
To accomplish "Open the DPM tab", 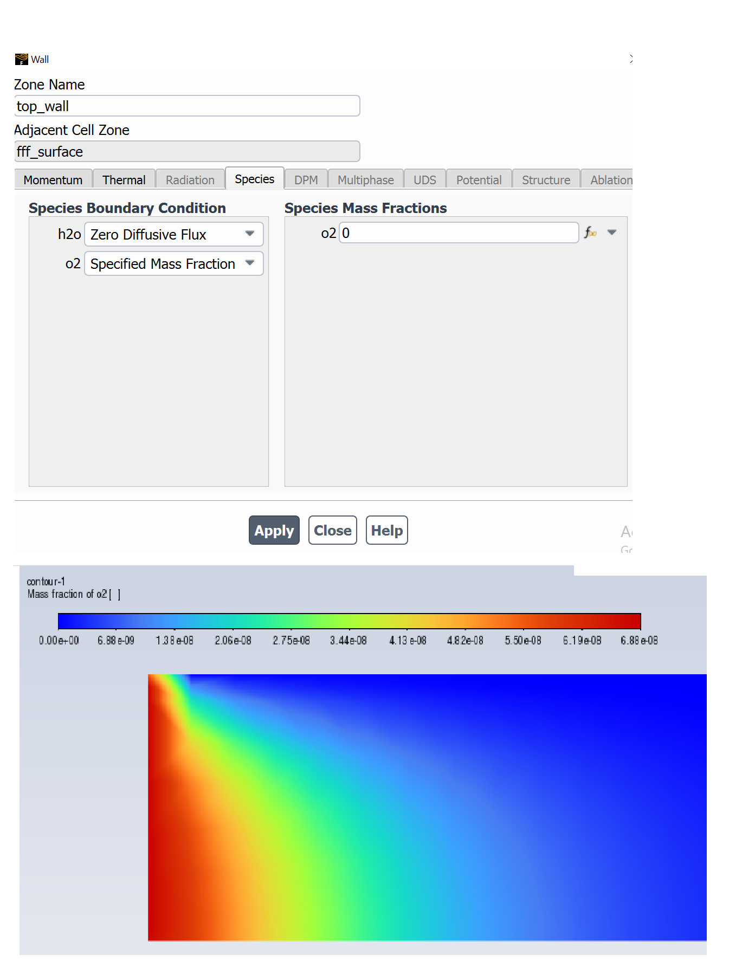I will (306, 179).
